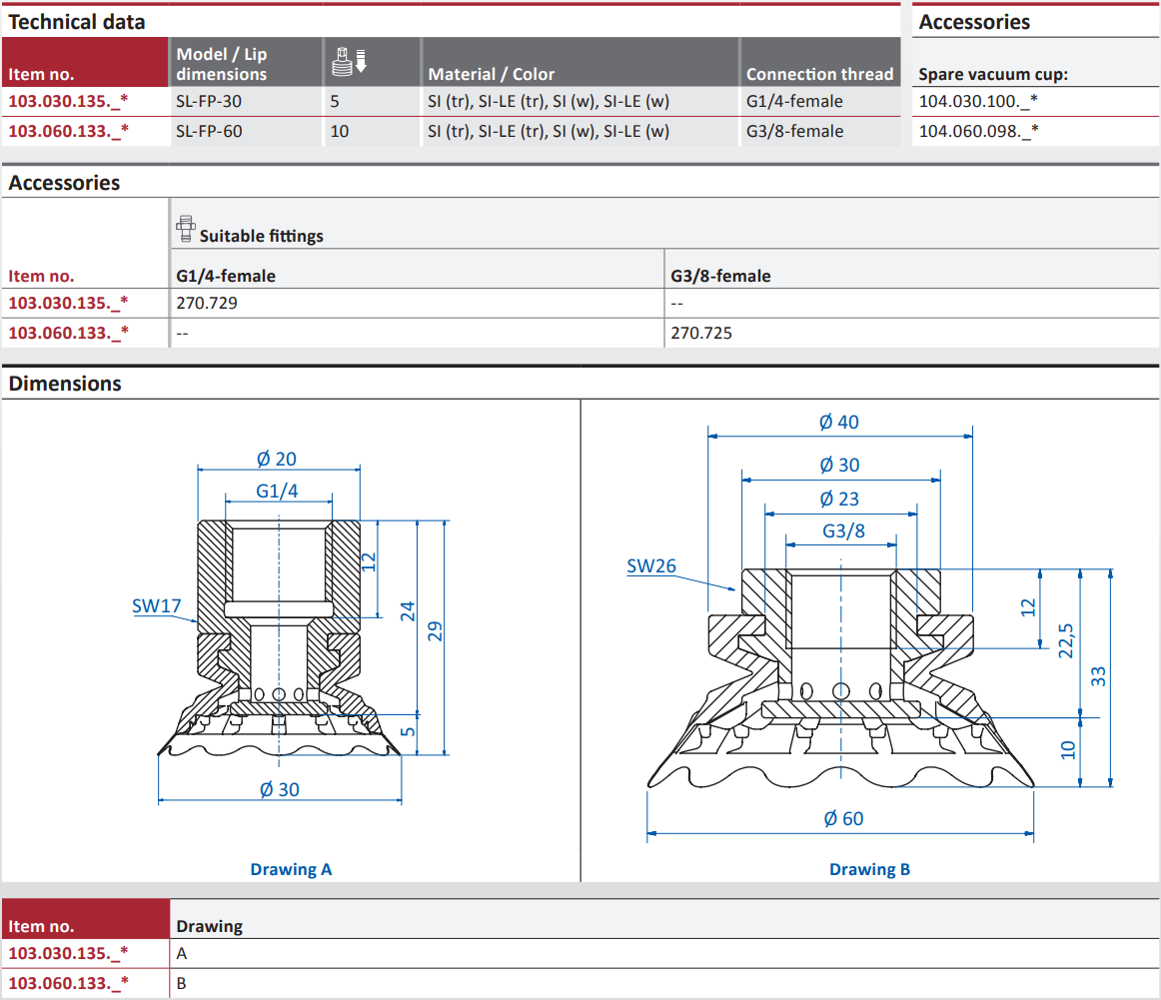Click the Technical data section heading

click(76, 22)
